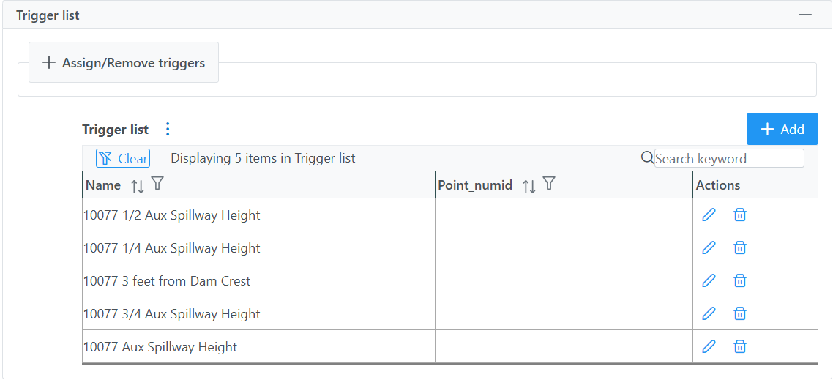Viewport: 833px width, 380px height.
Task: Delete the 10077 3 feet from Dam Crest trigger
Action: [739, 280]
